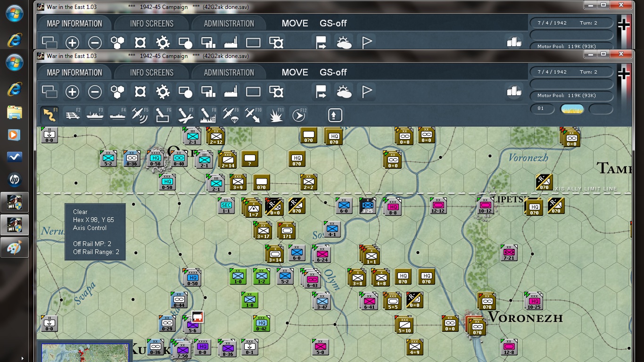
Task: Toggle the weather icon in the front window
Action: pos(344,91)
